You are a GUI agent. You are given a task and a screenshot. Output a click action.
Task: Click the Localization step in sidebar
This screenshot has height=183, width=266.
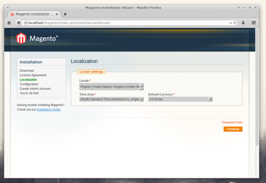click(28, 80)
